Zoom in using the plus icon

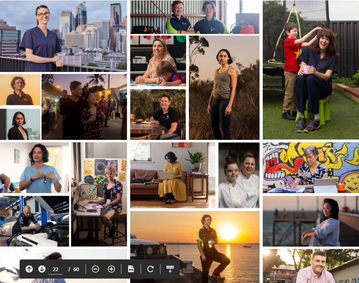tap(111, 269)
